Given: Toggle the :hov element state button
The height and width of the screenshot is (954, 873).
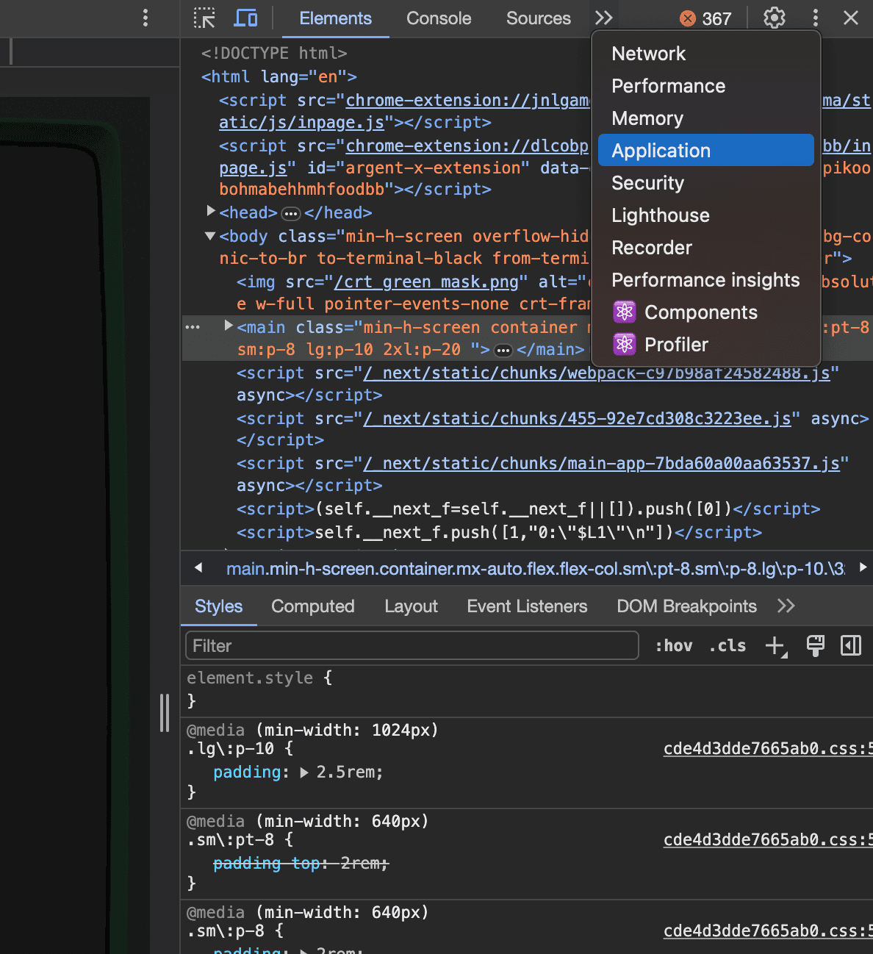Looking at the screenshot, I should click(x=674, y=646).
